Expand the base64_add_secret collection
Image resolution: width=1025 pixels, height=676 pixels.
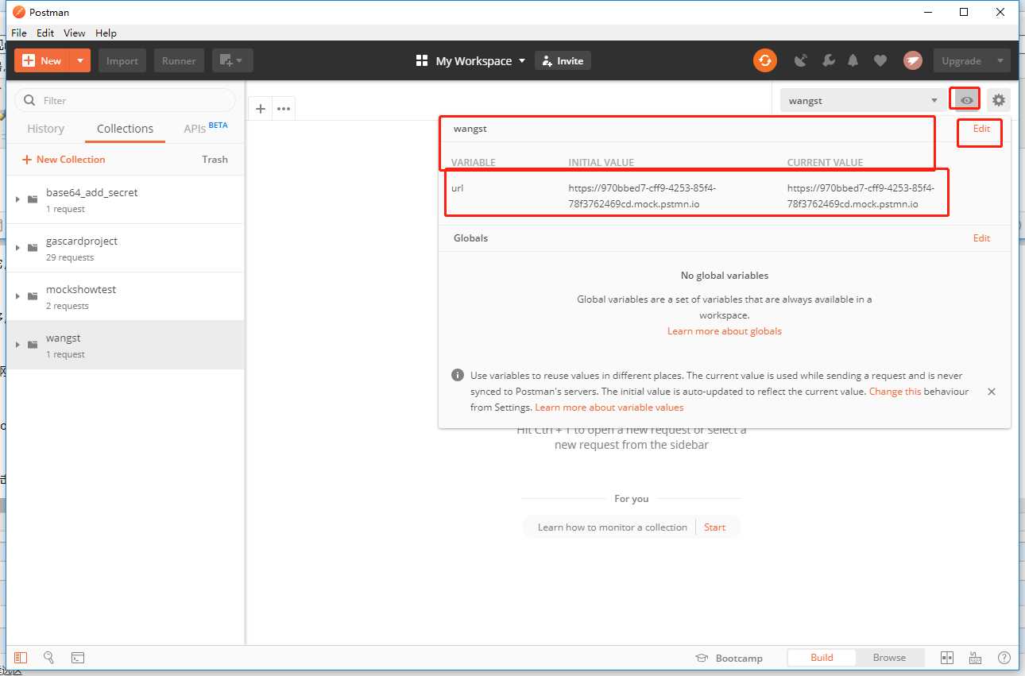pyautogui.click(x=17, y=199)
